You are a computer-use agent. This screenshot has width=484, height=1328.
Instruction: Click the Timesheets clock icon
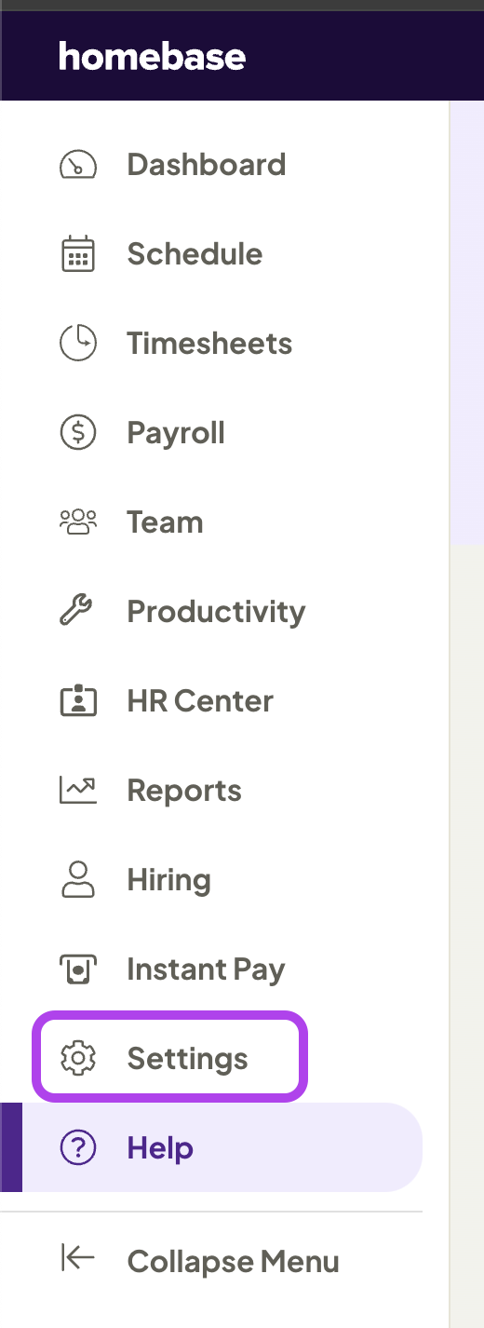point(78,344)
